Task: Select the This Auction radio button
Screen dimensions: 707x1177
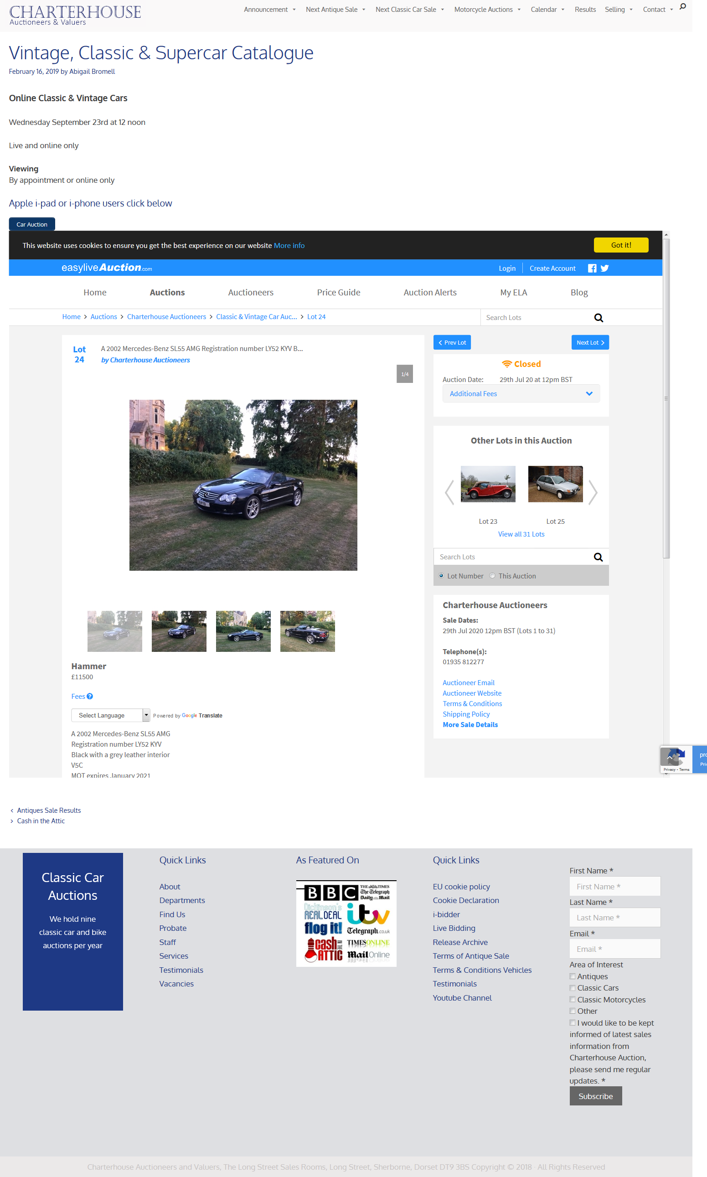Action: (492, 576)
